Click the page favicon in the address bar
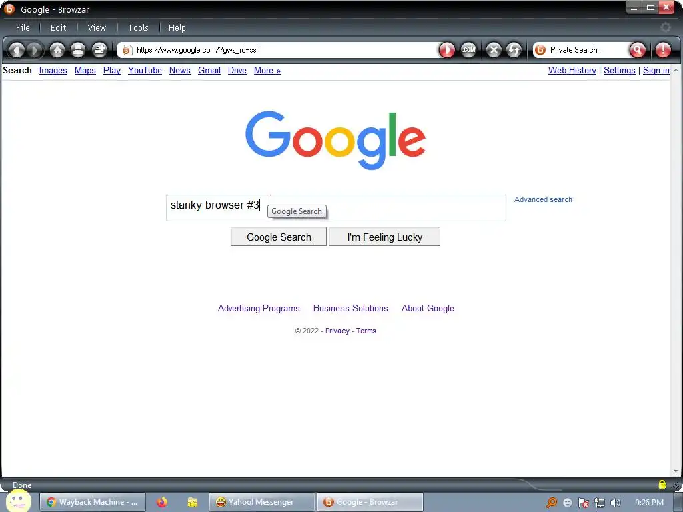Image resolution: width=683 pixels, height=512 pixels. tap(127, 50)
